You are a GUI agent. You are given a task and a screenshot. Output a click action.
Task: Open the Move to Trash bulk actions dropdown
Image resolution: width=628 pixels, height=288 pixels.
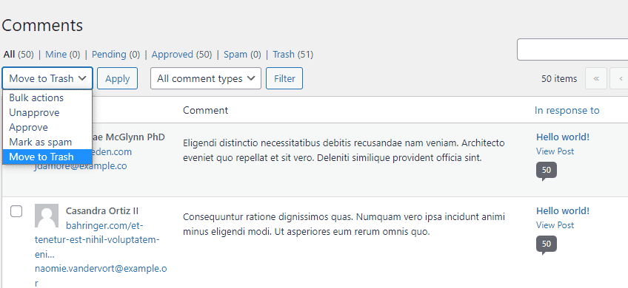[47, 78]
